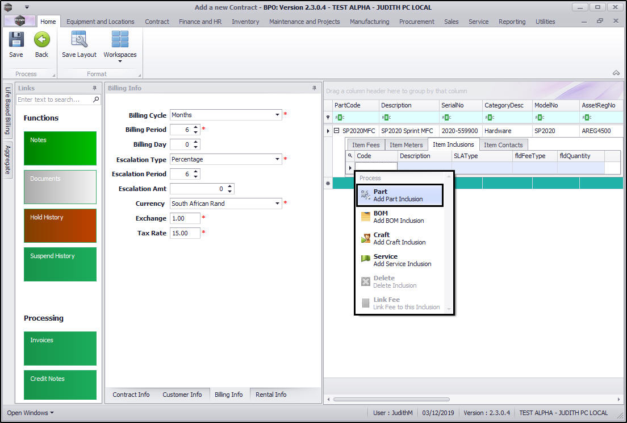Open the Customer Info tab
627x423 pixels.
click(182, 395)
